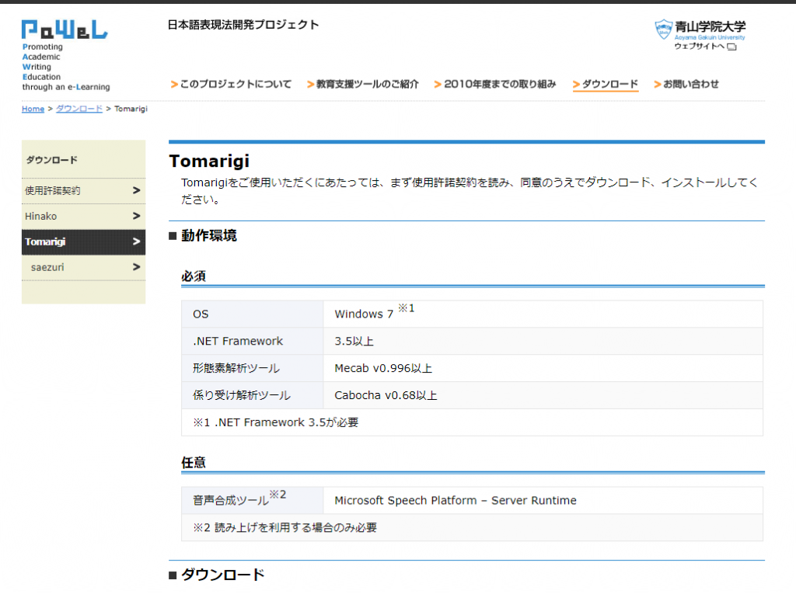The height and width of the screenshot is (594, 796).
Task: Click ウェブサイトへ link text
Action: 699,46
